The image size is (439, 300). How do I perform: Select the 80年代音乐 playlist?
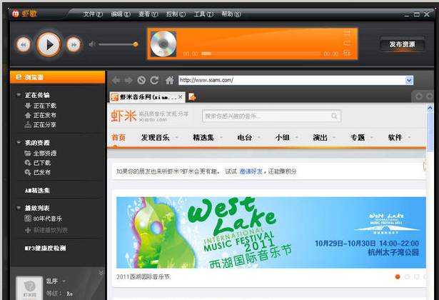tap(44, 219)
